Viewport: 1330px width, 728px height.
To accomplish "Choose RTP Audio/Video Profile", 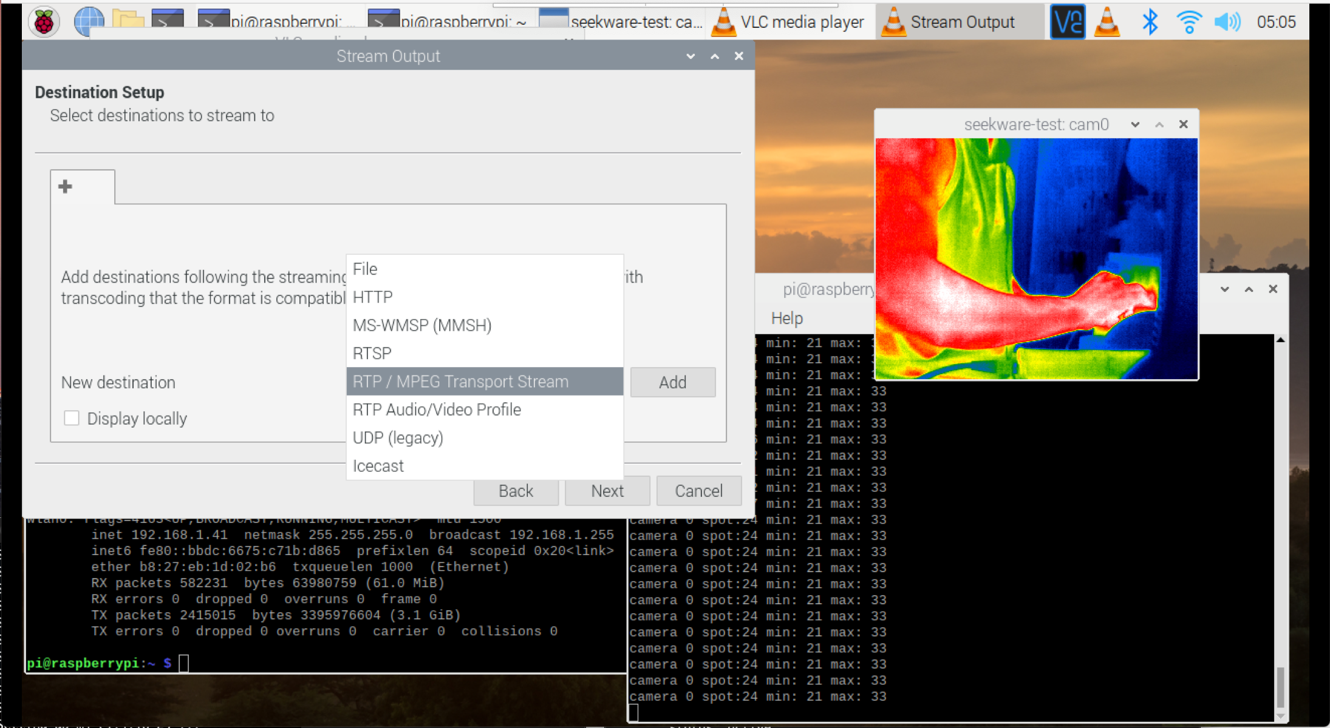I will [x=485, y=409].
